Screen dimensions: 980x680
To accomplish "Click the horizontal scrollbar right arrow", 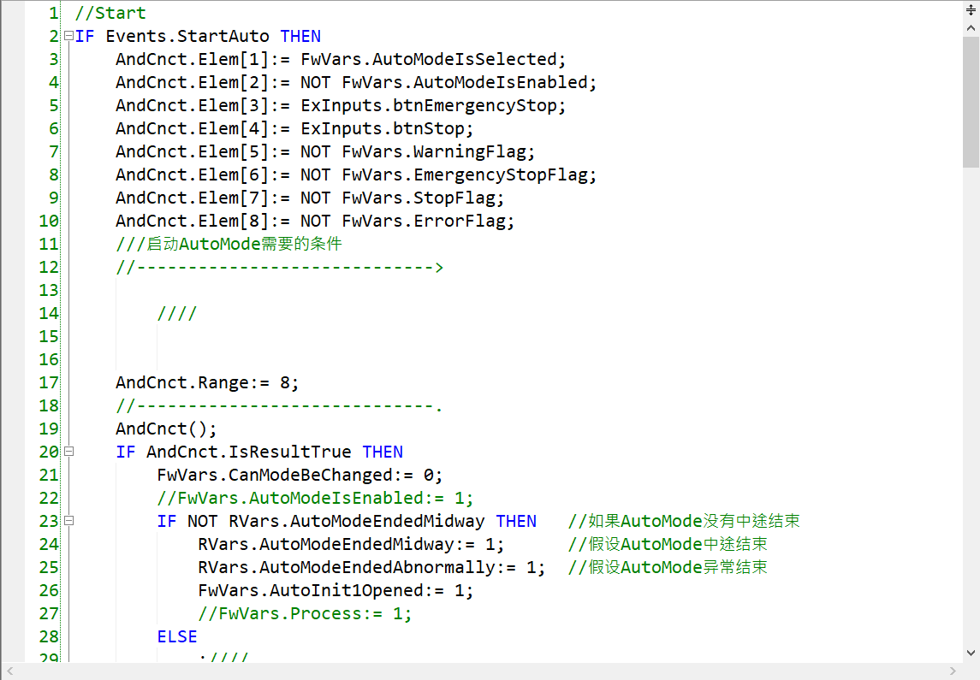I will coord(953,671).
